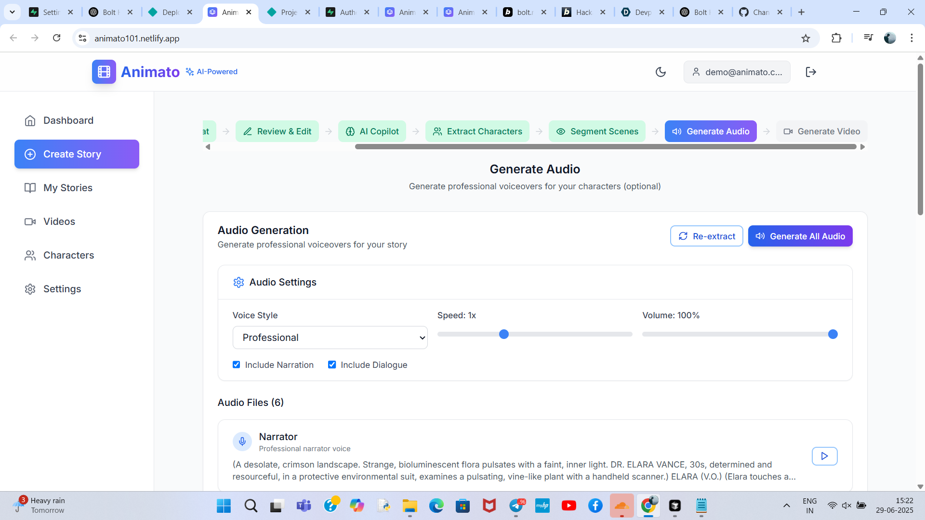Uncheck Include Narration checkbox

[236, 364]
